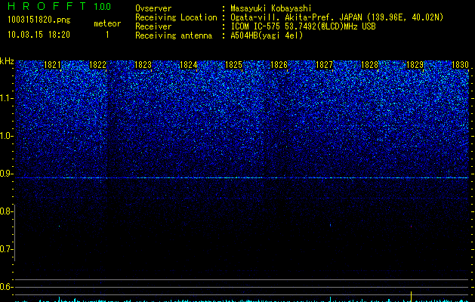Click the 0.6 kHz frequency label
Image resolution: width=475 pixels, height=302 pixels.
[6, 287]
